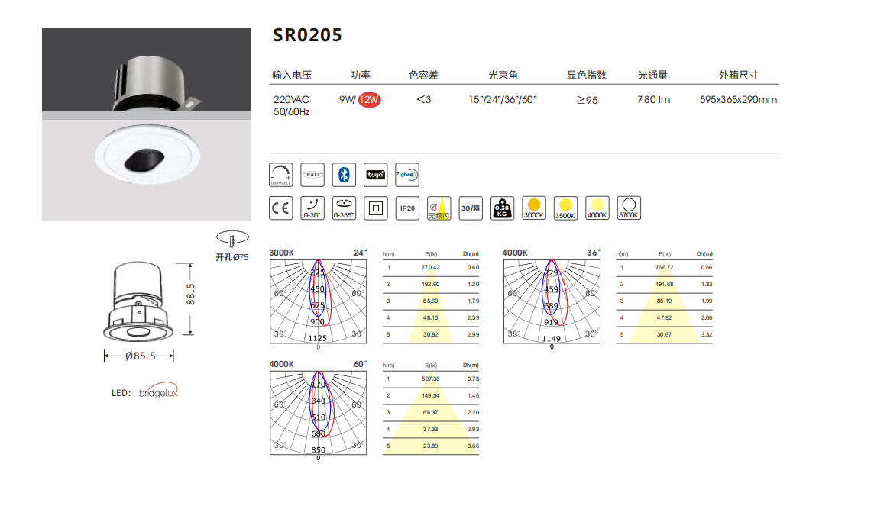The height and width of the screenshot is (522, 874).
Task: Click the 0-355° rotation icon
Action: coord(344,208)
